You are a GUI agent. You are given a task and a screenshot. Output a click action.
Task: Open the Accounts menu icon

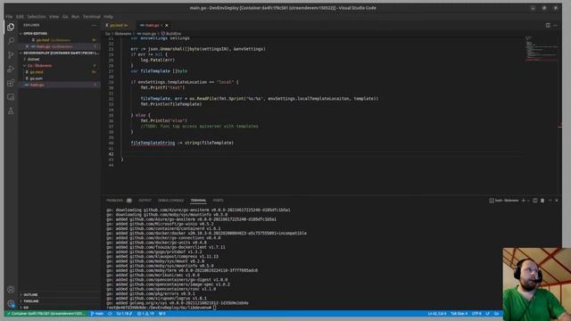[11, 290]
